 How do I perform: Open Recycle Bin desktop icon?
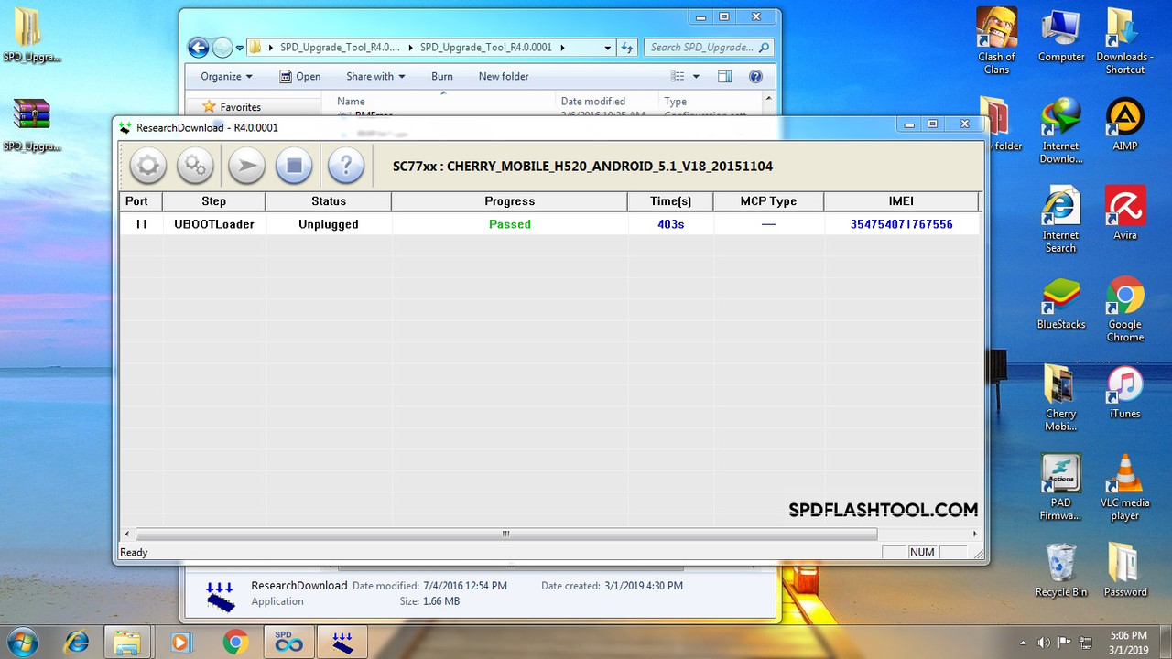[1060, 570]
